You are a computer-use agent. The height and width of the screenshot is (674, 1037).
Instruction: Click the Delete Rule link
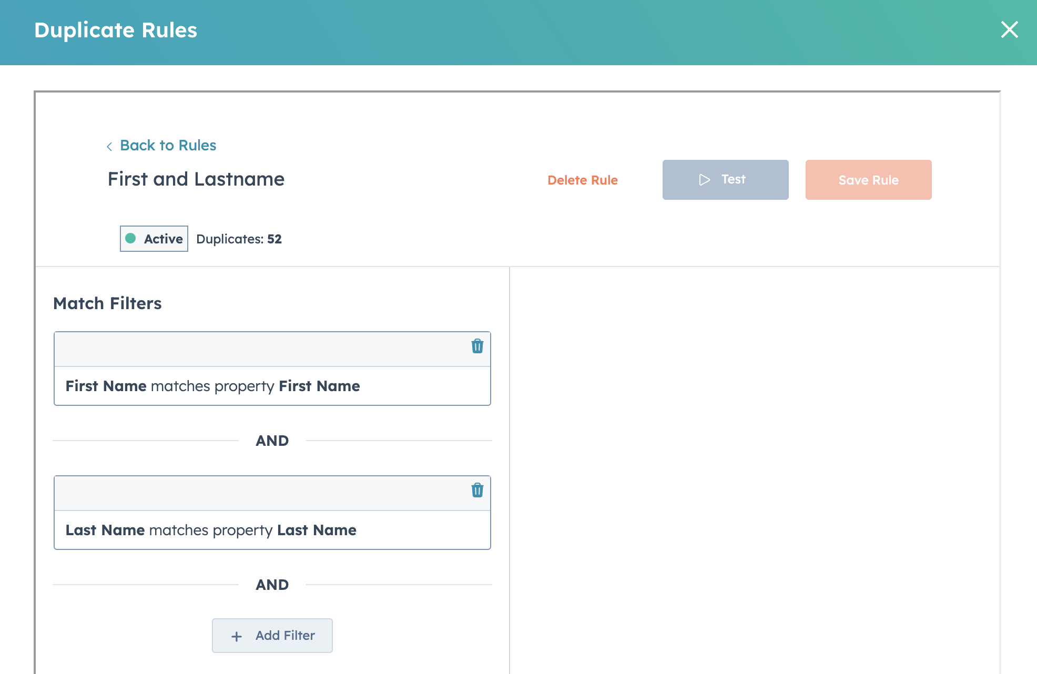pos(582,180)
